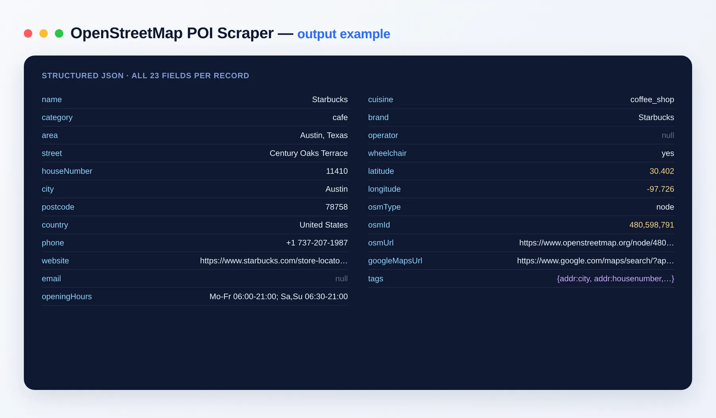Viewport: 716px width, 418px height.
Task: Select the 'name' field label
Action: (x=52, y=100)
